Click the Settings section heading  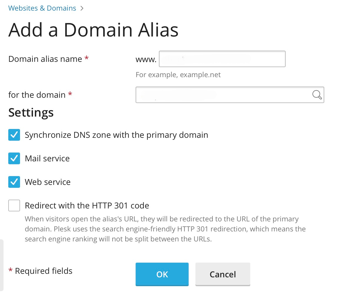[x=31, y=112]
